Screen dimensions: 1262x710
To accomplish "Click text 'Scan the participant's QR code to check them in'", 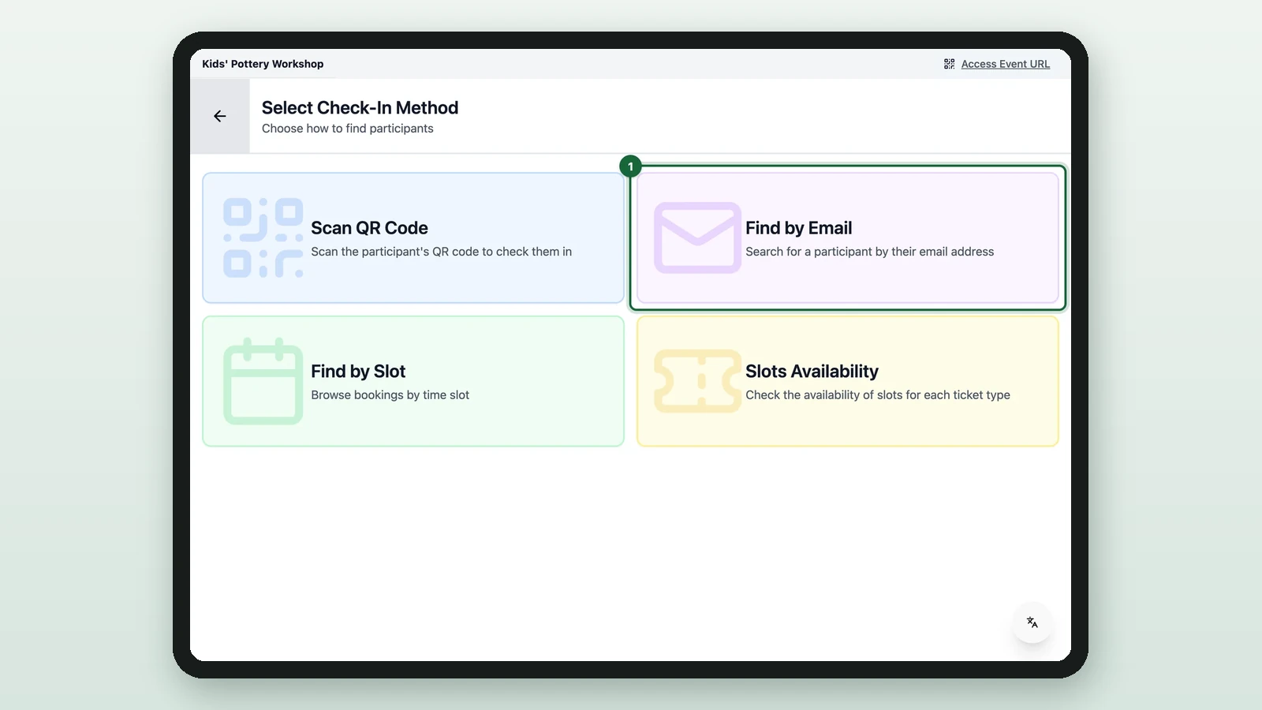I will (442, 252).
